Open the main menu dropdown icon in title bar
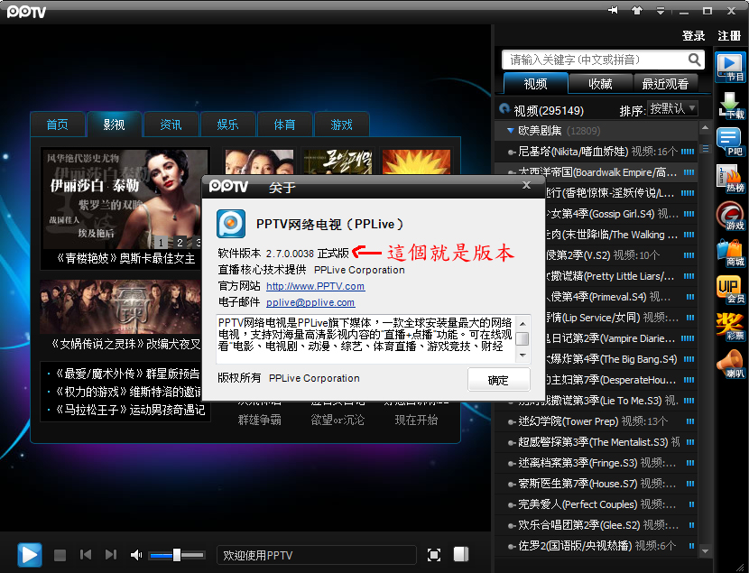Viewport: 749px width, 573px height. coord(661,11)
